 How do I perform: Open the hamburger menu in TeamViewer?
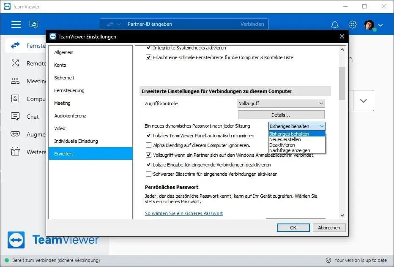[x=16, y=25]
